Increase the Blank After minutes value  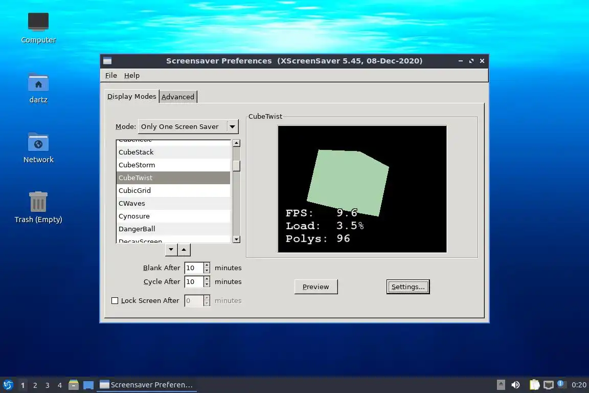pos(207,265)
